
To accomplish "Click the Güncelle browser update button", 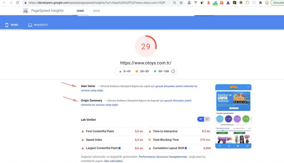I will [278, 3].
